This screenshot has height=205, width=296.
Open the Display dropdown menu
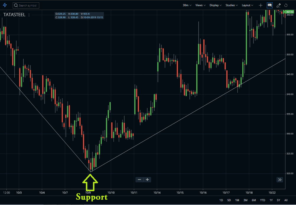pyautogui.click(x=216, y=5)
